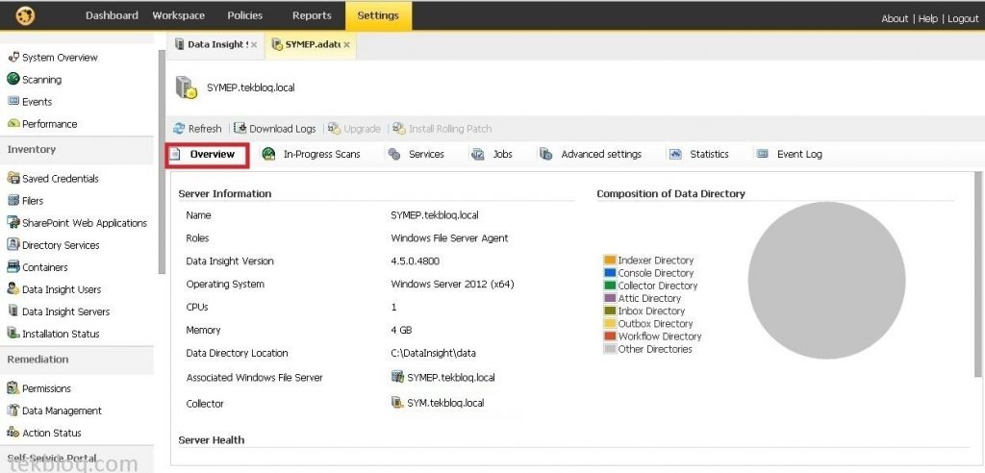
Task: Open the Policies menu
Action: tap(245, 15)
